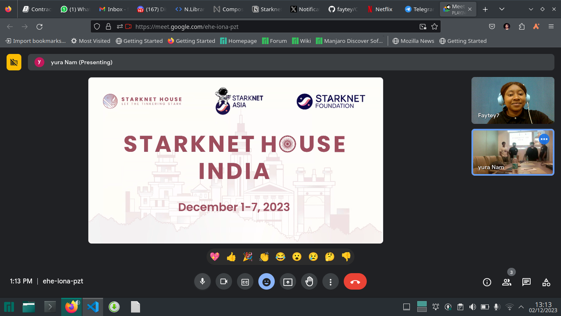Viewport: 561px width, 316px height.
Task: Send the thumbs down reaction
Action: tap(346, 257)
